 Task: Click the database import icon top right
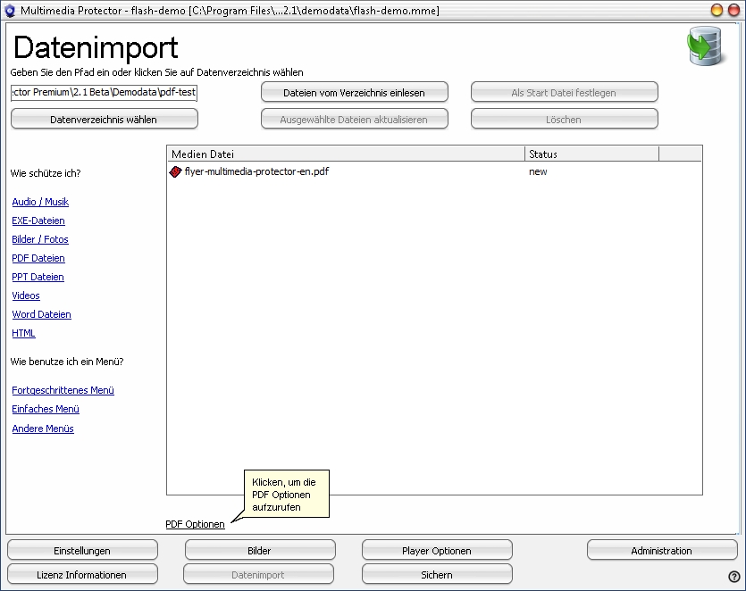tap(705, 47)
